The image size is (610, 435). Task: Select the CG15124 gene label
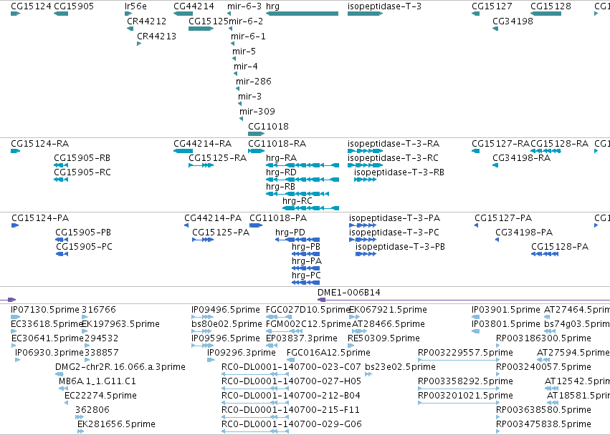point(31,6)
